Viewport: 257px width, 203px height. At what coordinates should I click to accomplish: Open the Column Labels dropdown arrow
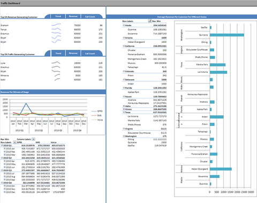tap(33, 139)
